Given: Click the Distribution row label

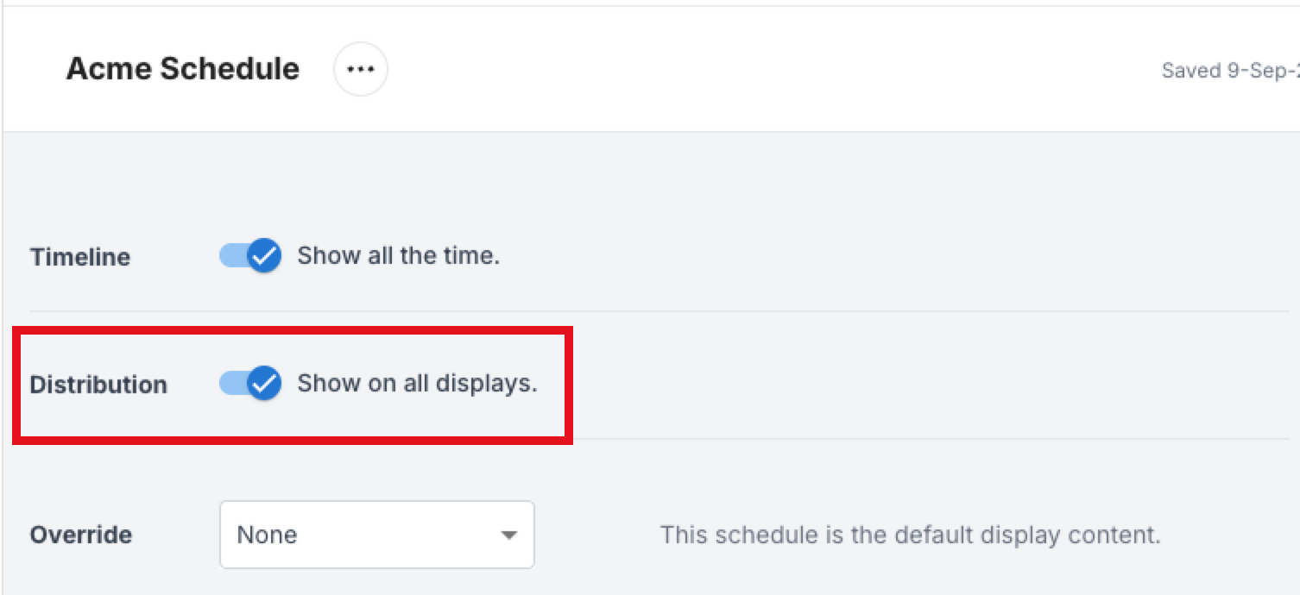Looking at the screenshot, I should [98, 385].
